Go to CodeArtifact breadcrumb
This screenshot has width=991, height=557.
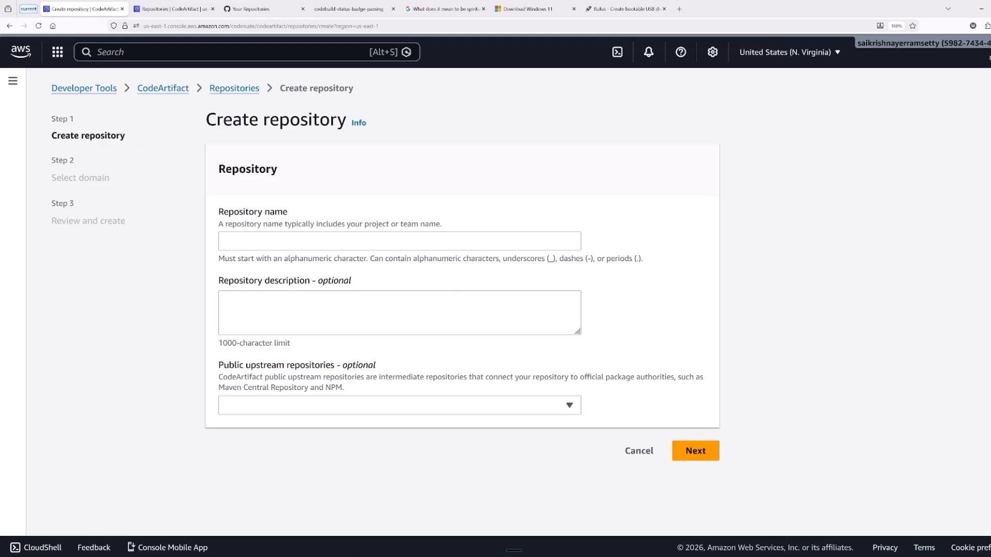163,88
